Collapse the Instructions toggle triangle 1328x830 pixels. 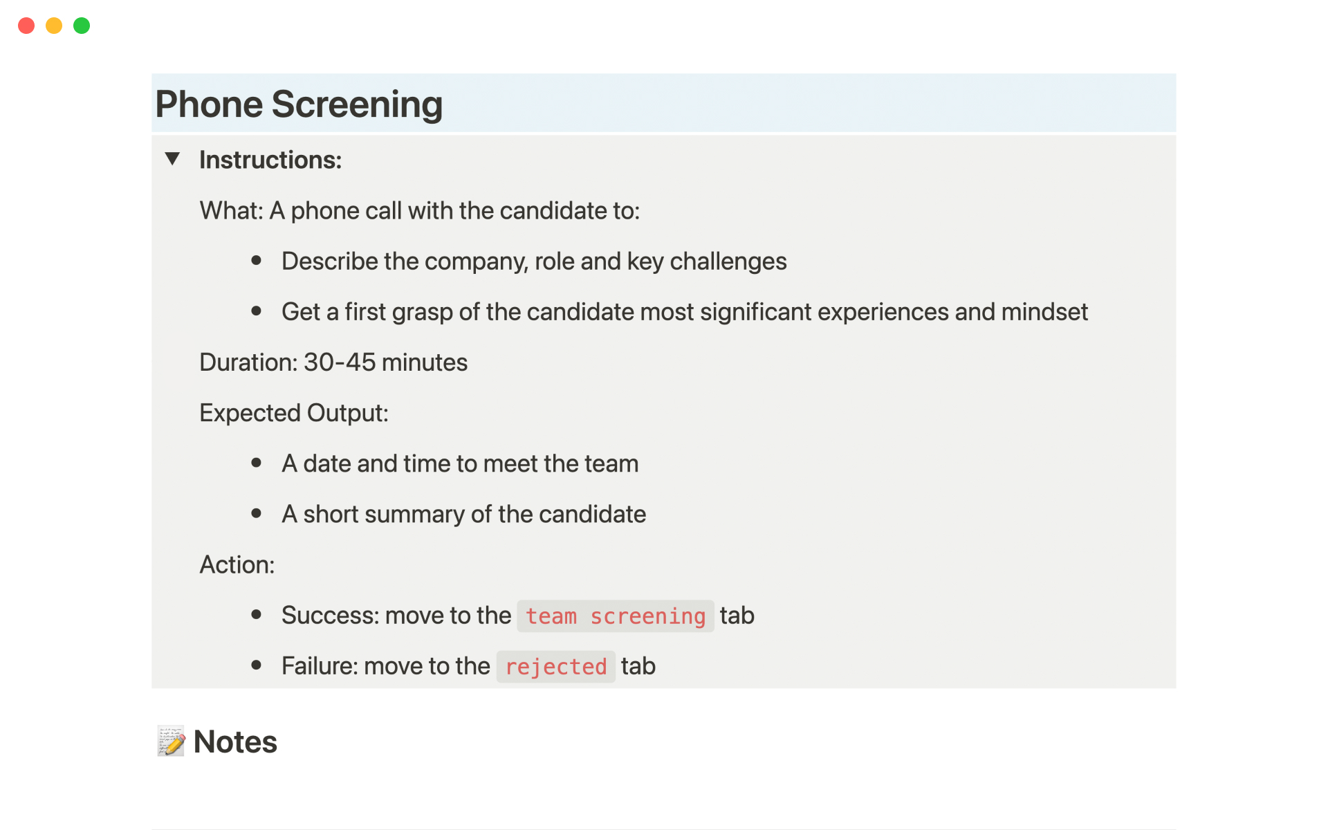click(x=172, y=159)
